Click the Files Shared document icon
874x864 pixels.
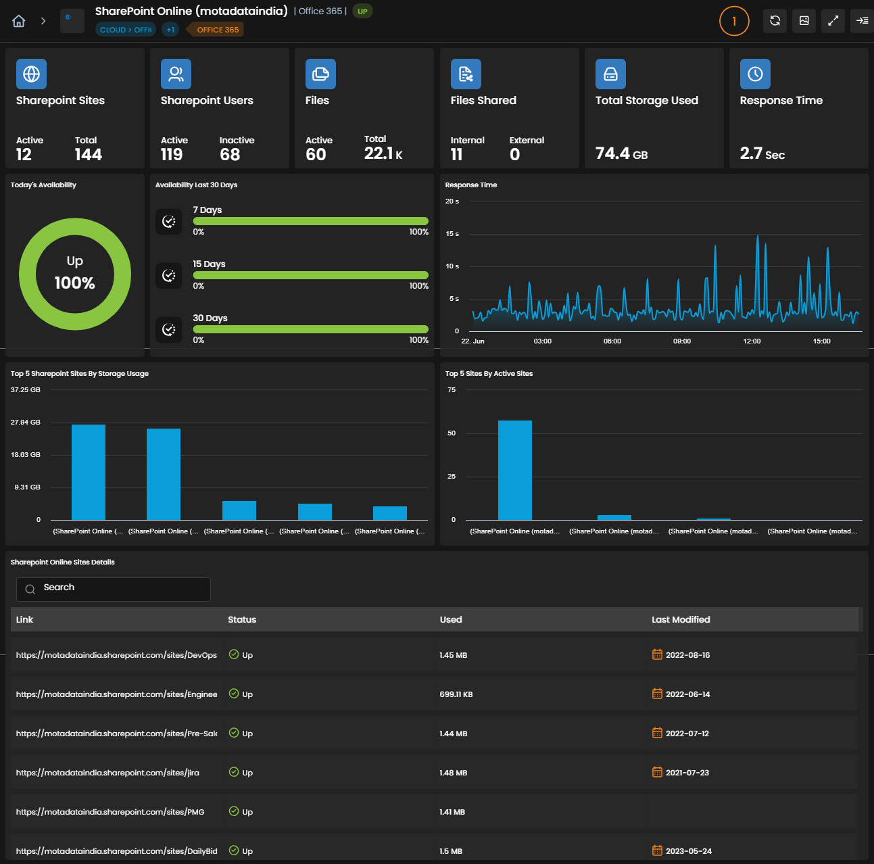[x=466, y=74]
